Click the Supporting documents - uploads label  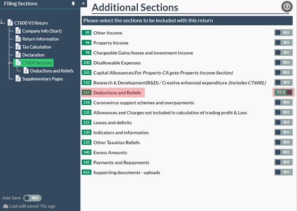click(126, 173)
